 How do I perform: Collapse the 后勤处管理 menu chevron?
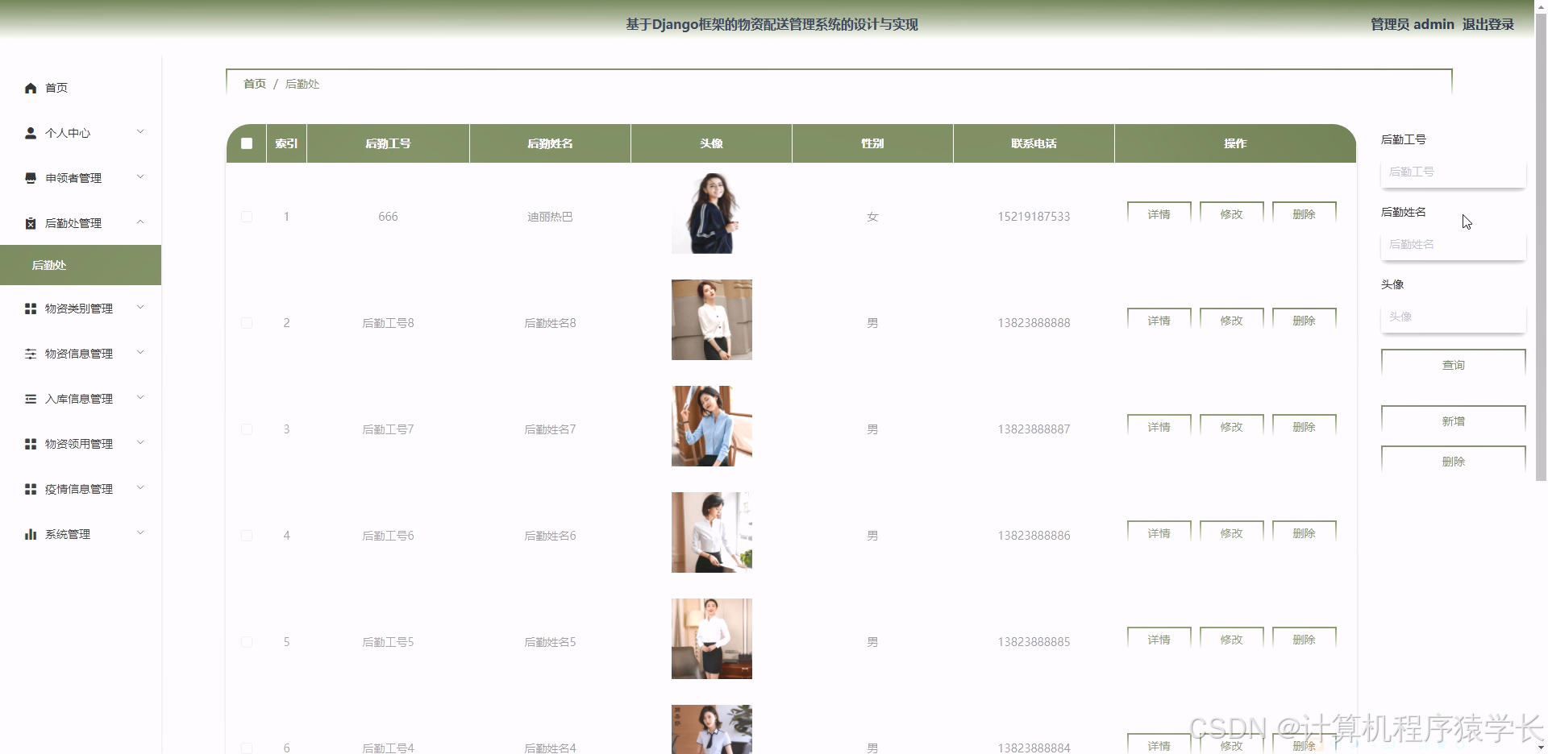[x=140, y=222]
